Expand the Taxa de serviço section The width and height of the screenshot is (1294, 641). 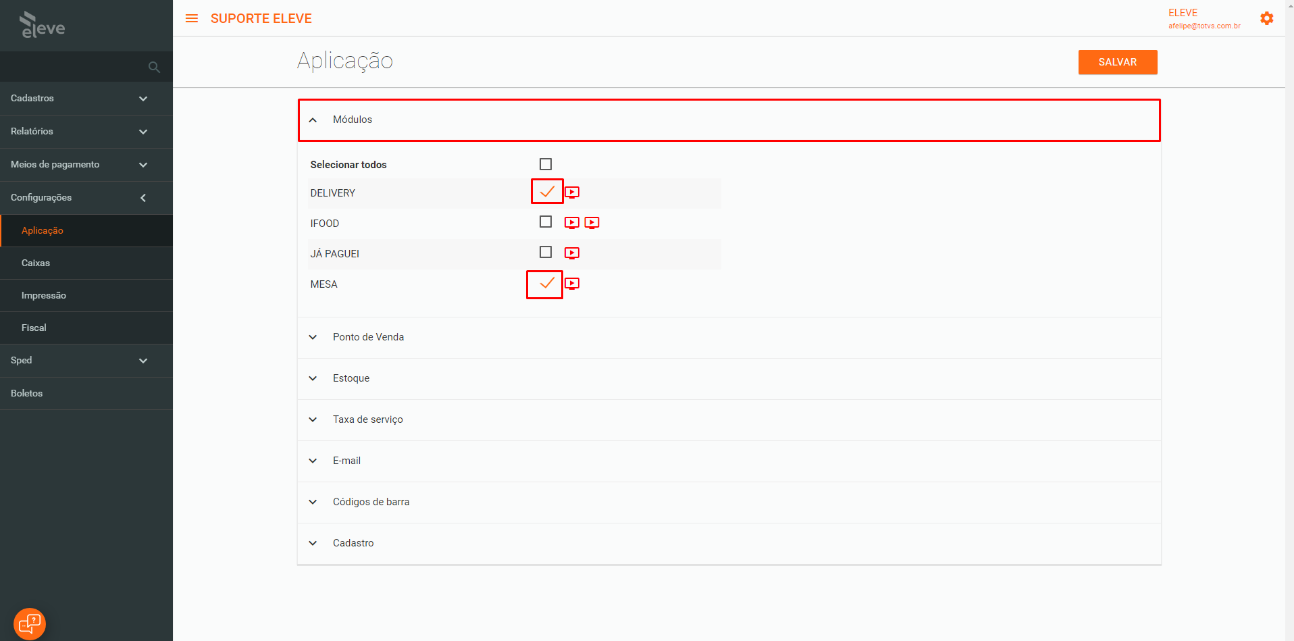point(729,419)
